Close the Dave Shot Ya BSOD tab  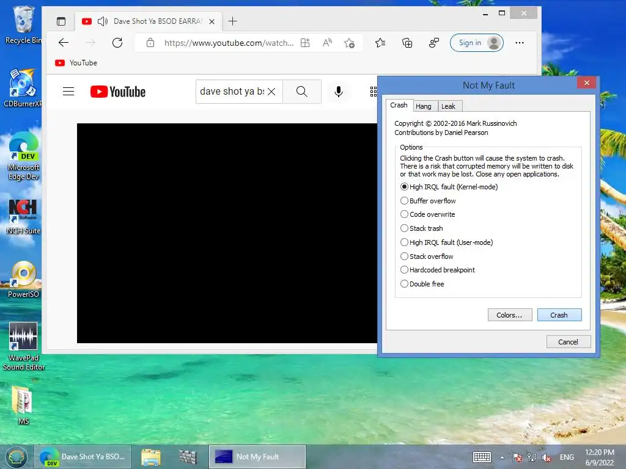pos(212,21)
